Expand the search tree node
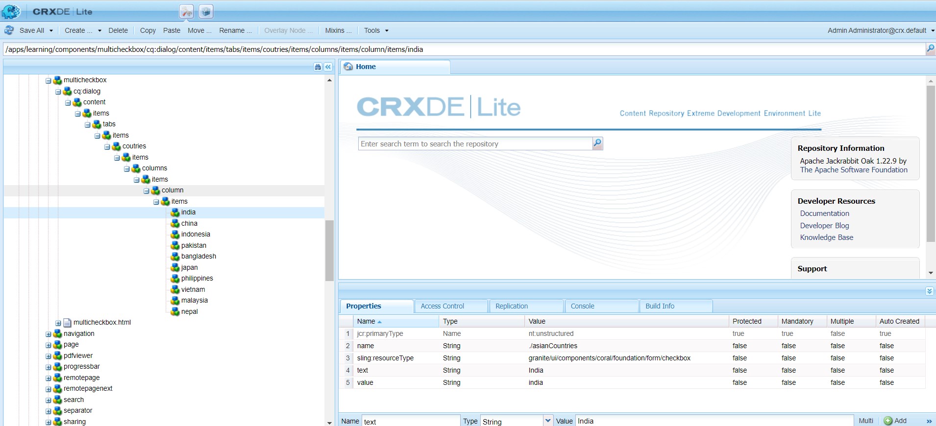This screenshot has height=426, width=936. [48, 401]
